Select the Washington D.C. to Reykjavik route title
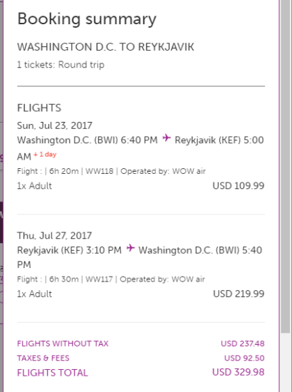 (105, 47)
